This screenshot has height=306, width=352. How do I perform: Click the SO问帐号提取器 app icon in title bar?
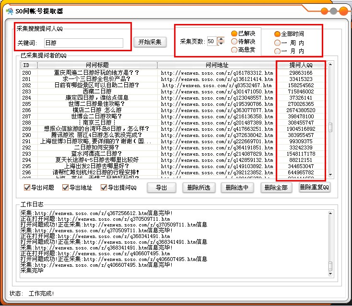click(x=10, y=11)
